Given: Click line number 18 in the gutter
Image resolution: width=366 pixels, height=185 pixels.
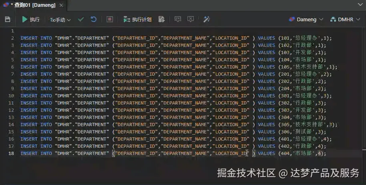Looking at the screenshot, I should click(x=11, y=153).
